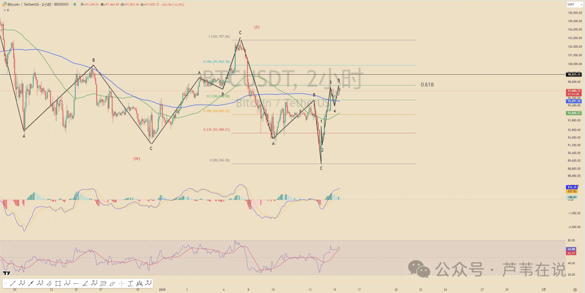Viewport: 585px width, 293px height.
Task: Open chart settings gear at bottom right
Action: (575, 290)
